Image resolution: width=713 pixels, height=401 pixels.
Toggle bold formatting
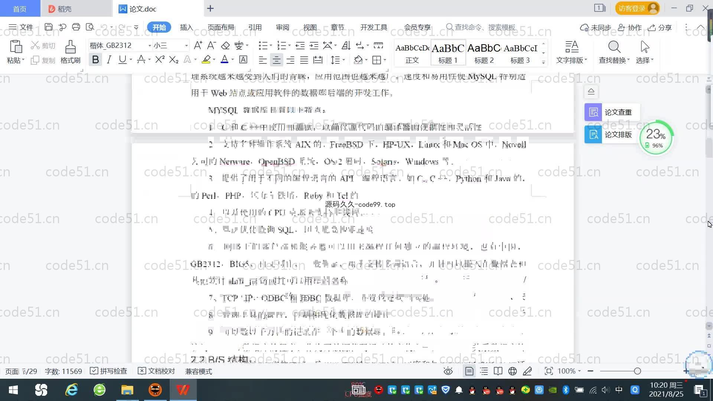click(95, 59)
